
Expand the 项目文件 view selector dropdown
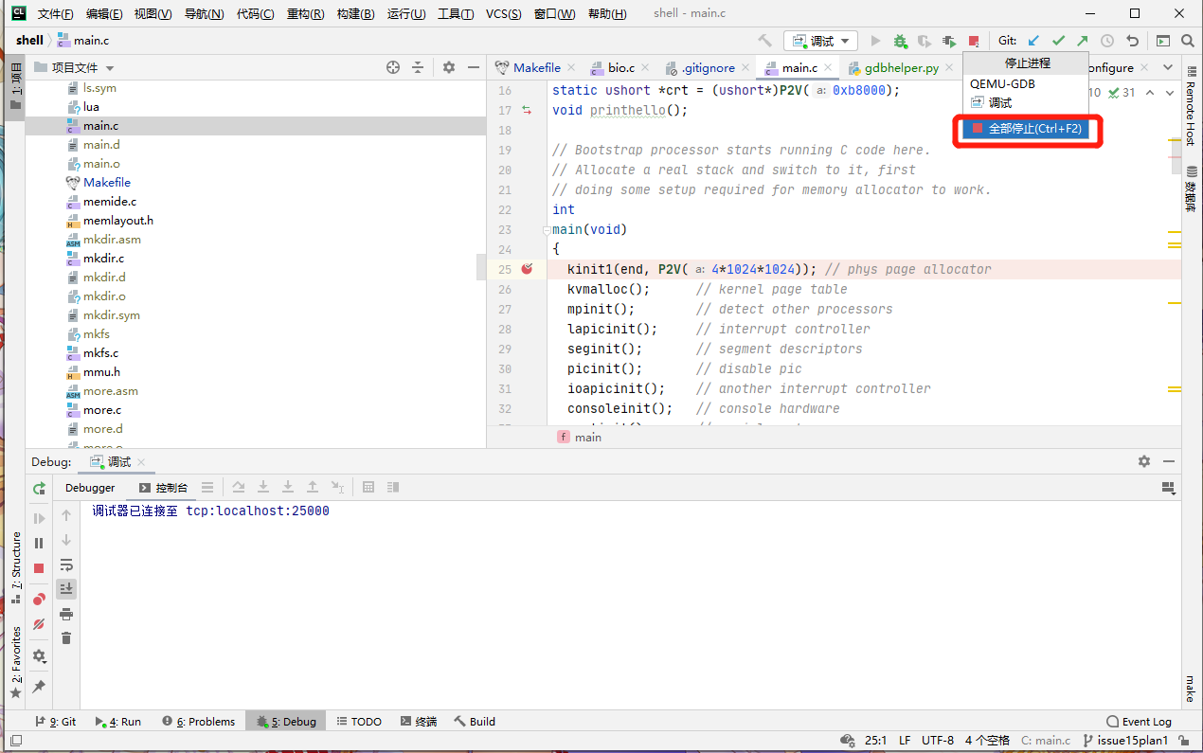pos(110,68)
